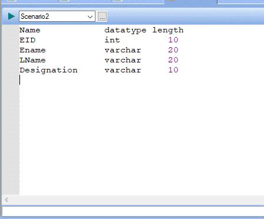This screenshot has width=264, height=219.
Task: Click the 'Designation' field name
Action: (x=48, y=70)
